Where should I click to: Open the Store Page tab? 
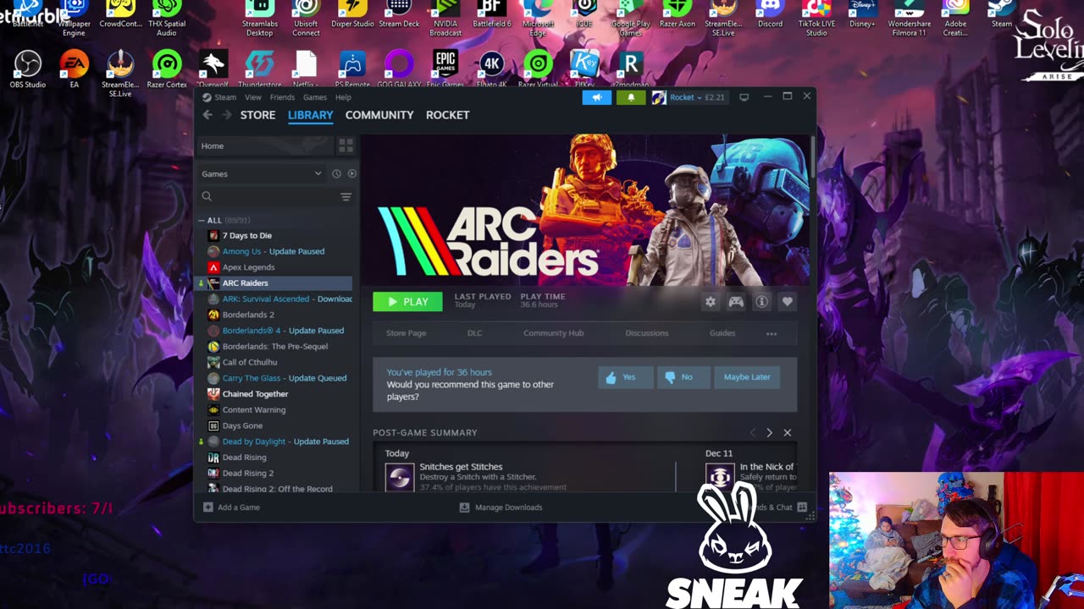pyautogui.click(x=406, y=333)
